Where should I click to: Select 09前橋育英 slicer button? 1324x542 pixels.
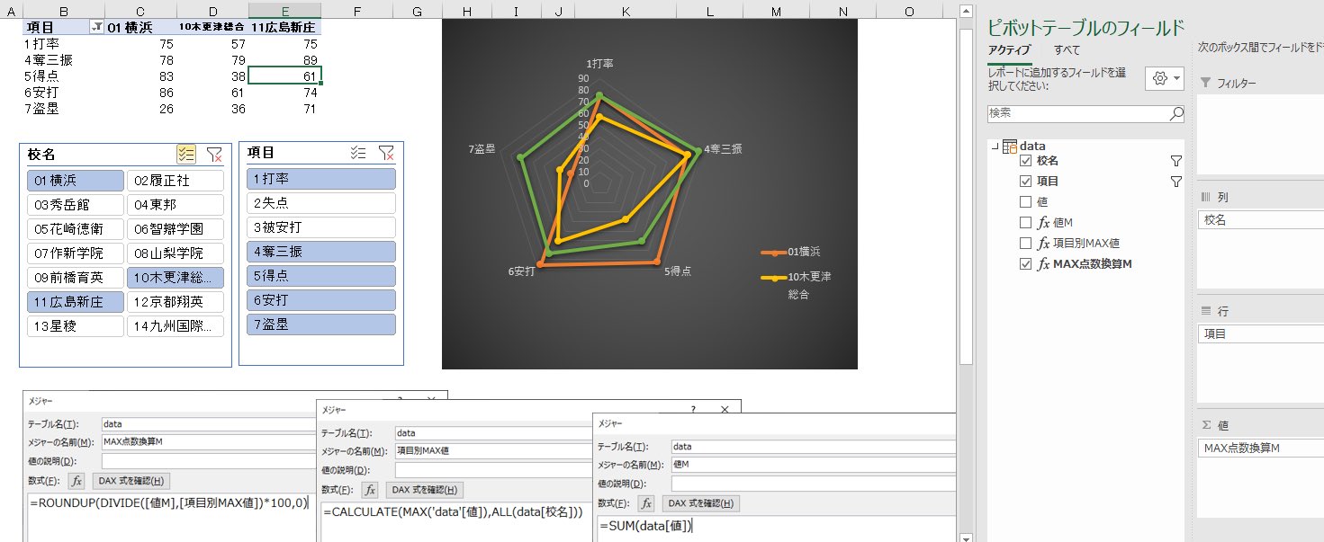click(76, 278)
